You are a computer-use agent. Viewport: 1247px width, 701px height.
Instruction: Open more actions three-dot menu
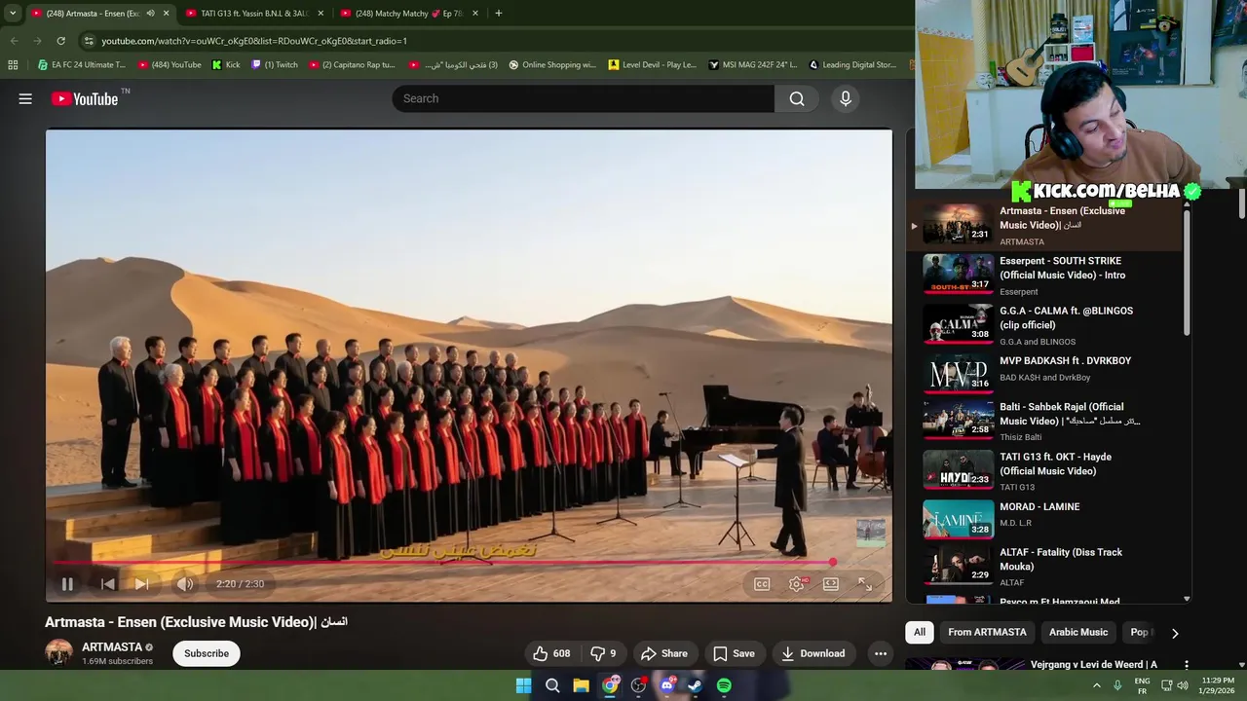point(881,653)
